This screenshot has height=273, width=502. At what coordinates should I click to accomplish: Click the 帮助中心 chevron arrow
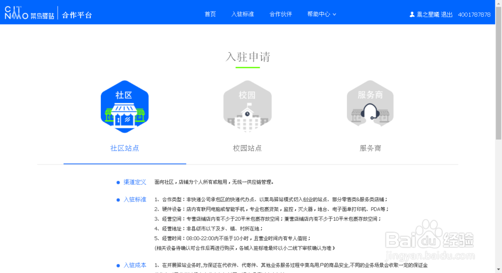point(334,15)
